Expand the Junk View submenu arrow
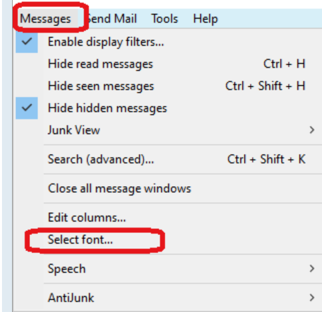This screenshot has width=322, height=312. (x=312, y=130)
